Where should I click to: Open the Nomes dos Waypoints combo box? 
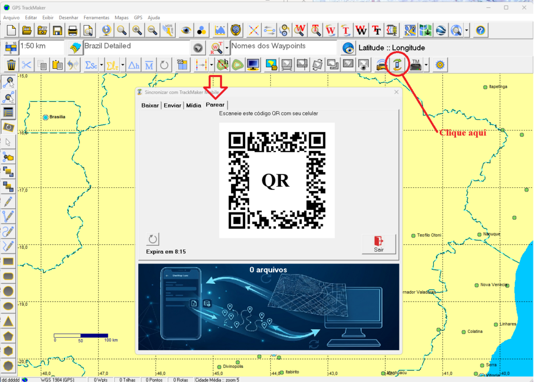[x=283, y=47]
